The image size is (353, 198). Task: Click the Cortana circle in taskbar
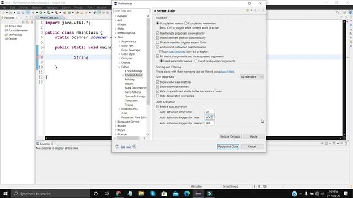(x=95, y=194)
